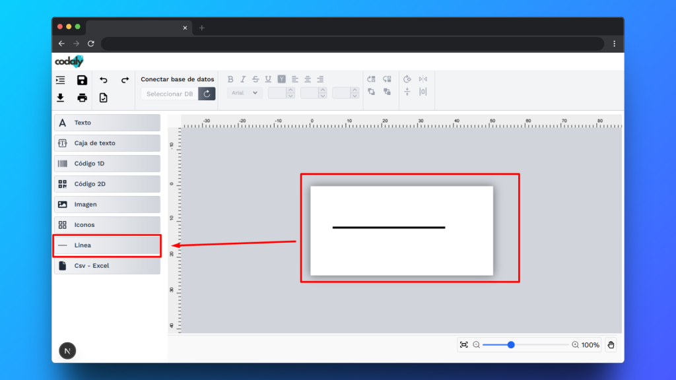
Task: Open a new browser tab
Action: point(202,28)
